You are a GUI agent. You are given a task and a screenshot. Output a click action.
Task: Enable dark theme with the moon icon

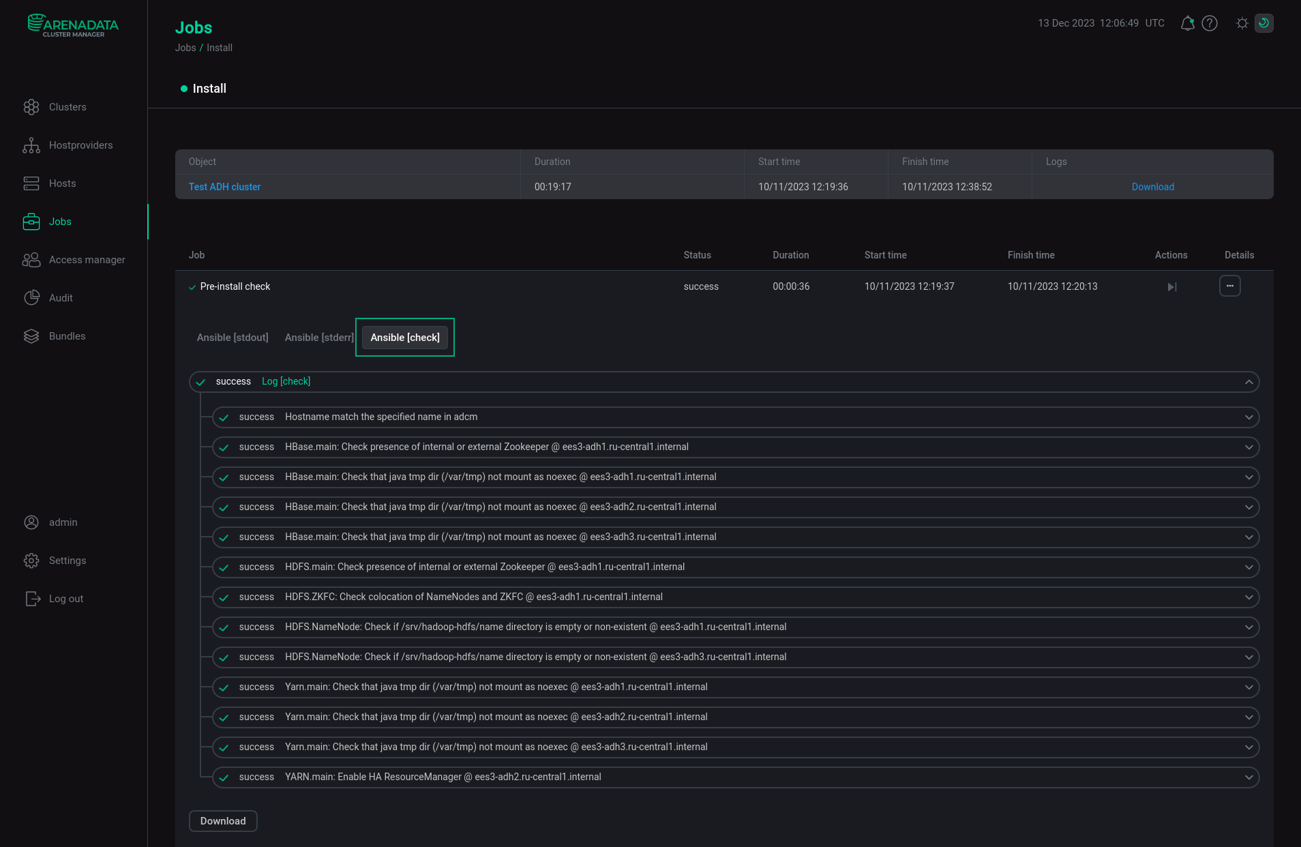(x=1263, y=23)
